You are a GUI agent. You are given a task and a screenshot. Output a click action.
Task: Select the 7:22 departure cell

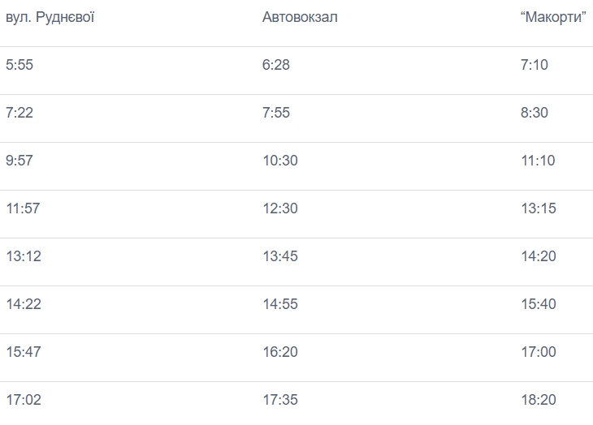pyautogui.click(x=19, y=113)
